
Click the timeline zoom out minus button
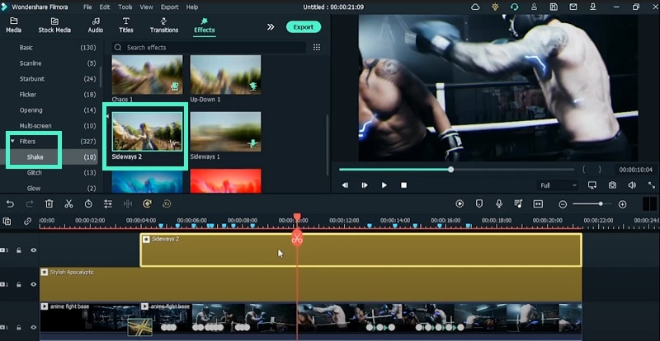coord(563,204)
